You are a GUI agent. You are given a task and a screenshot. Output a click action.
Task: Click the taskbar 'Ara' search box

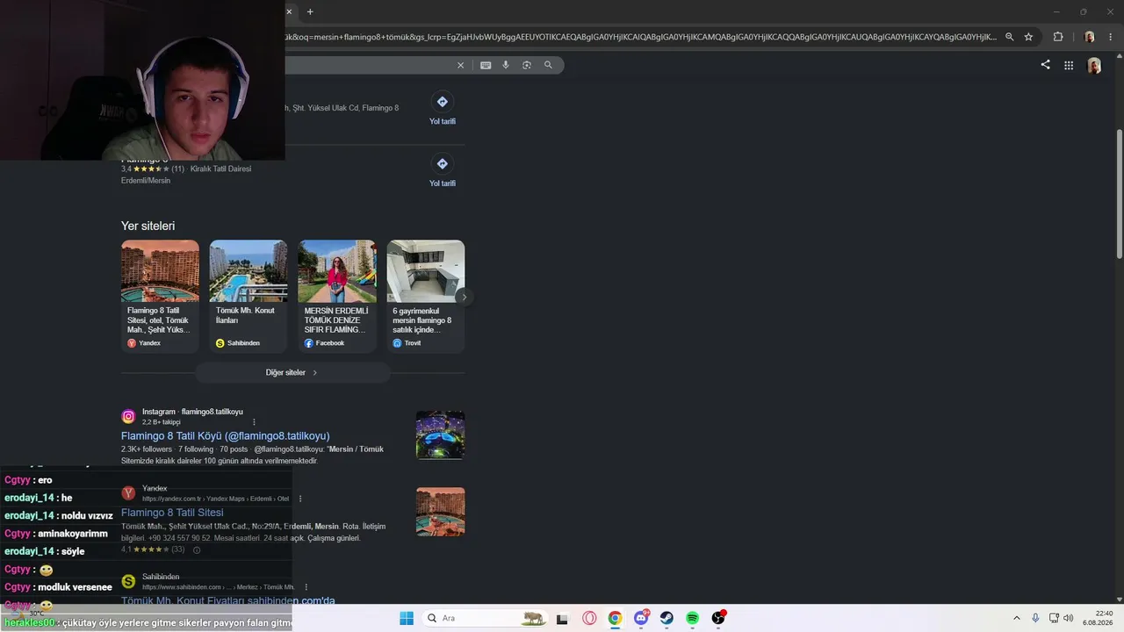[484, 618]
